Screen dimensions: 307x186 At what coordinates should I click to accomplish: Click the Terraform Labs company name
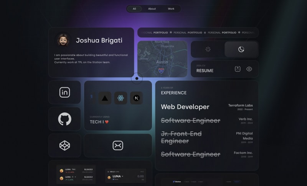(240, 105)
